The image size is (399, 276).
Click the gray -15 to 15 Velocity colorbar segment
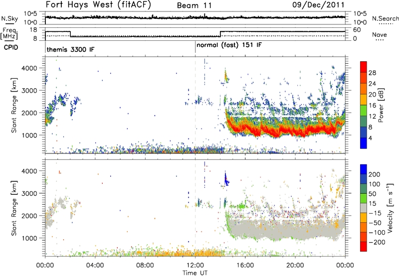pyautogui.click(x=364, y=208)
